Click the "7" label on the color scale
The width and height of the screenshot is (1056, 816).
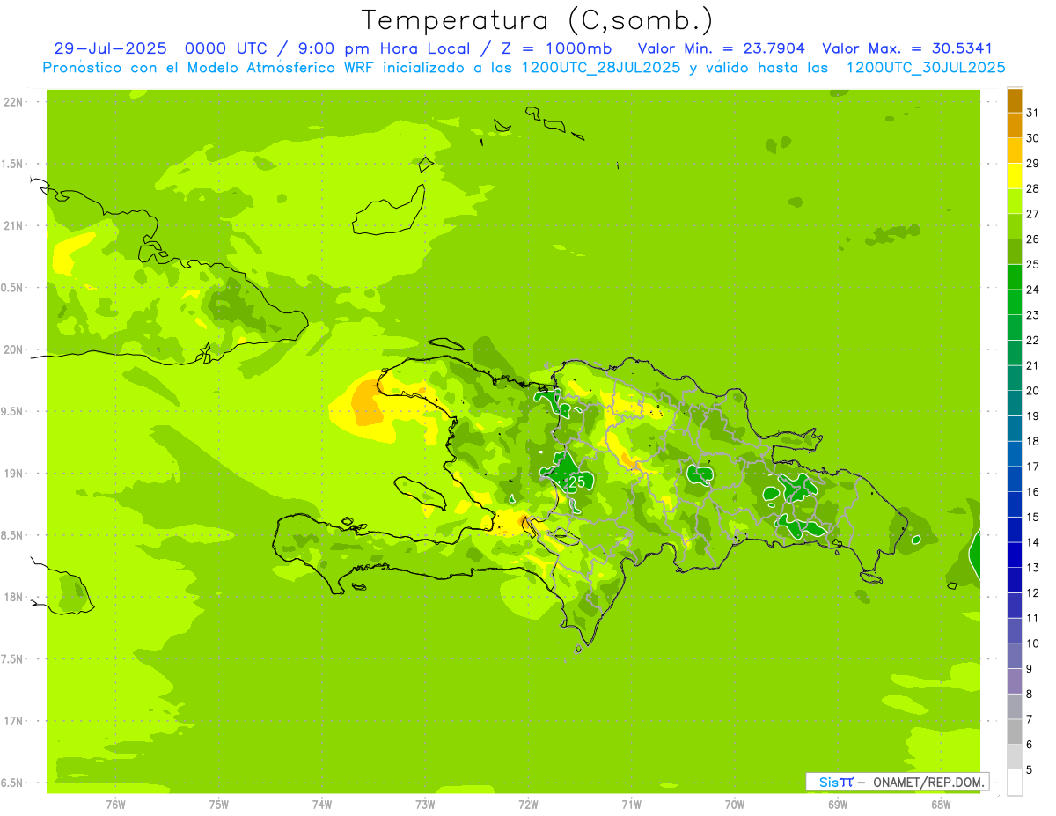point(1029,720)
